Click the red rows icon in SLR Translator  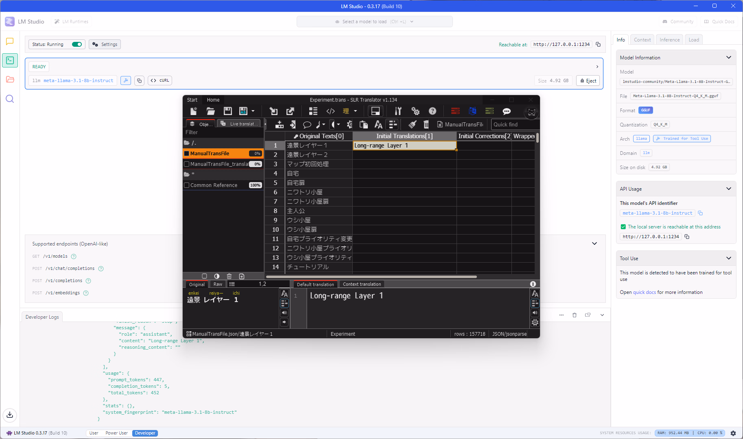pos(455,111)
